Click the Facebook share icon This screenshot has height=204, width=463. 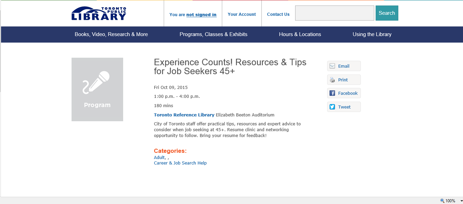(x=332, y=93)
